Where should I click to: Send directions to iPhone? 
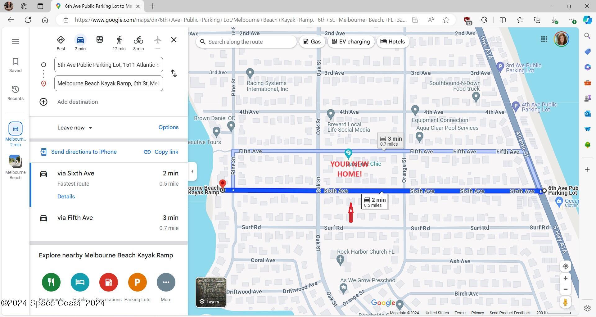point(79,152)
